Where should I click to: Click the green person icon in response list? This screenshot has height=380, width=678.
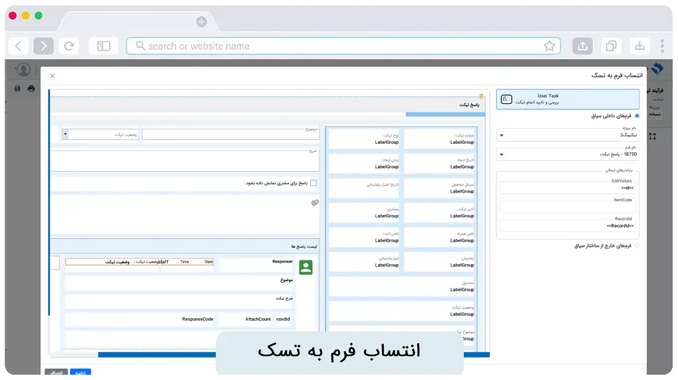tap(306, 268)
